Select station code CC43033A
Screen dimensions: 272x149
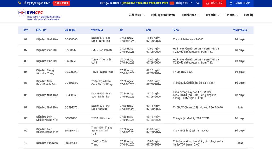pos(71,83)
